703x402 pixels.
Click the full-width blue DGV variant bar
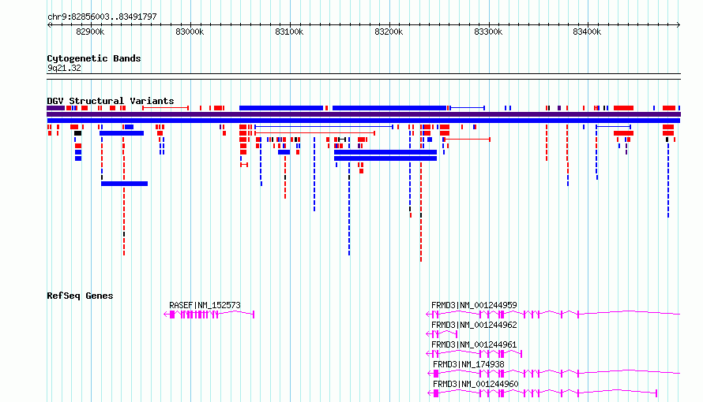tap(363, 121)
